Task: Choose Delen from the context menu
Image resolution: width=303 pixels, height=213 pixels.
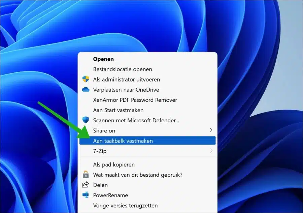Action: pyautogui.click(x=147, y=185)
